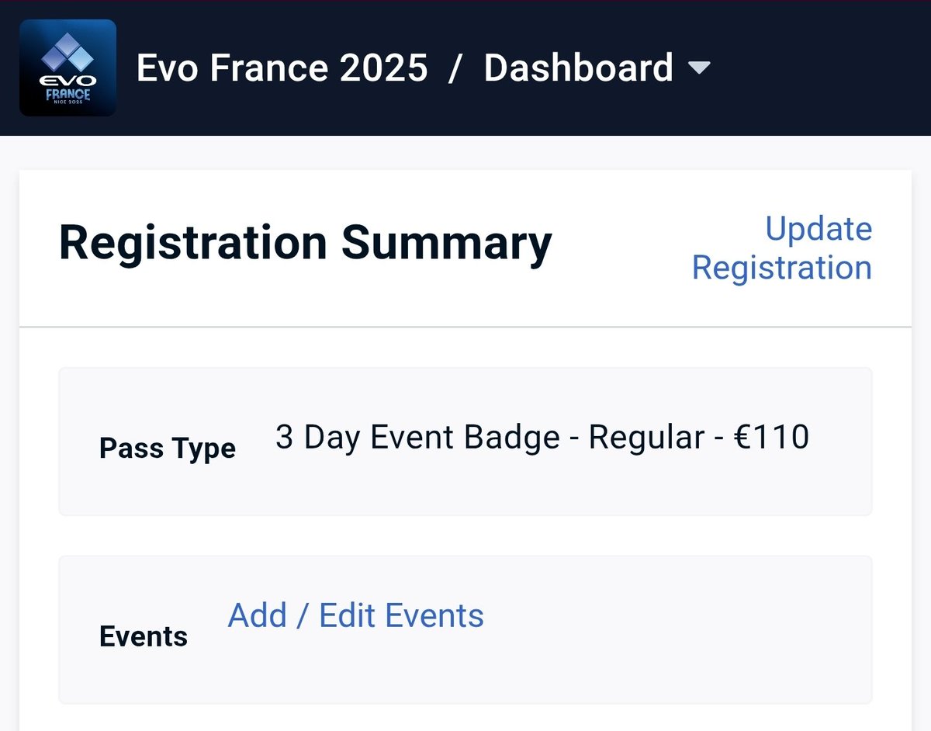Viewport: 931px width, 731px height.
Task: Expand the dropdown arrow beside Dashboard
Action: point(699,68)
